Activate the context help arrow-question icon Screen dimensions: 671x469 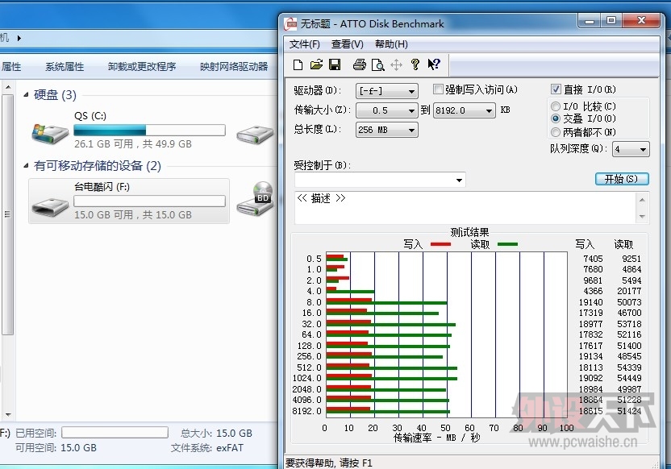pos(434,64)
